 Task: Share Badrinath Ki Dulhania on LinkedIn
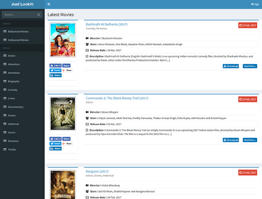point(55,75)
